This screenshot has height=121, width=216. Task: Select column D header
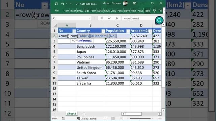[x=141, y=25]
